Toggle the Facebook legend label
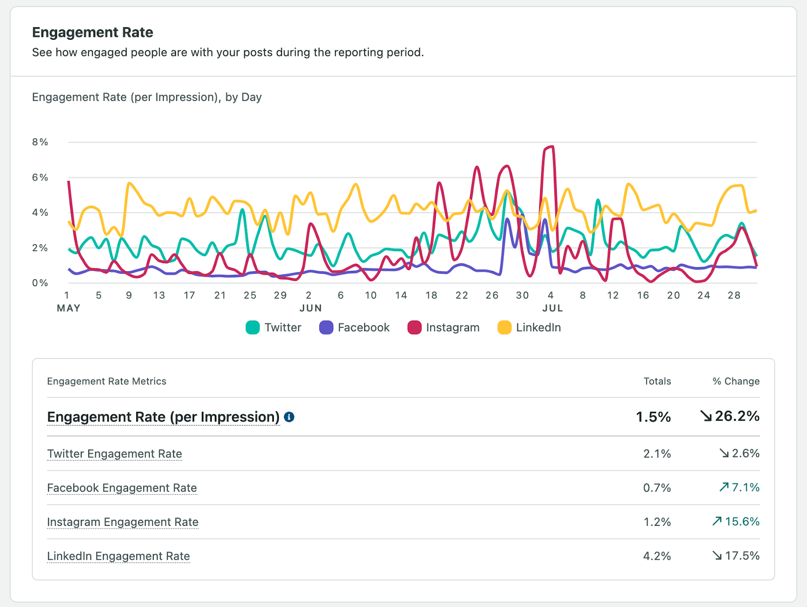Viewport: 807px width, 607px height. [x=364, y=328]
